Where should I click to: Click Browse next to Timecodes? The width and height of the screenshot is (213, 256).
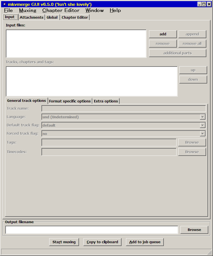click(x=192, y=152)
